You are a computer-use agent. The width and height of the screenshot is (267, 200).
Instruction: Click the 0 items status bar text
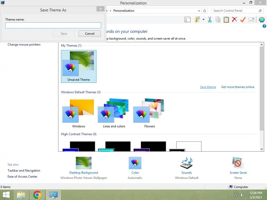click(x=5, y=187)
